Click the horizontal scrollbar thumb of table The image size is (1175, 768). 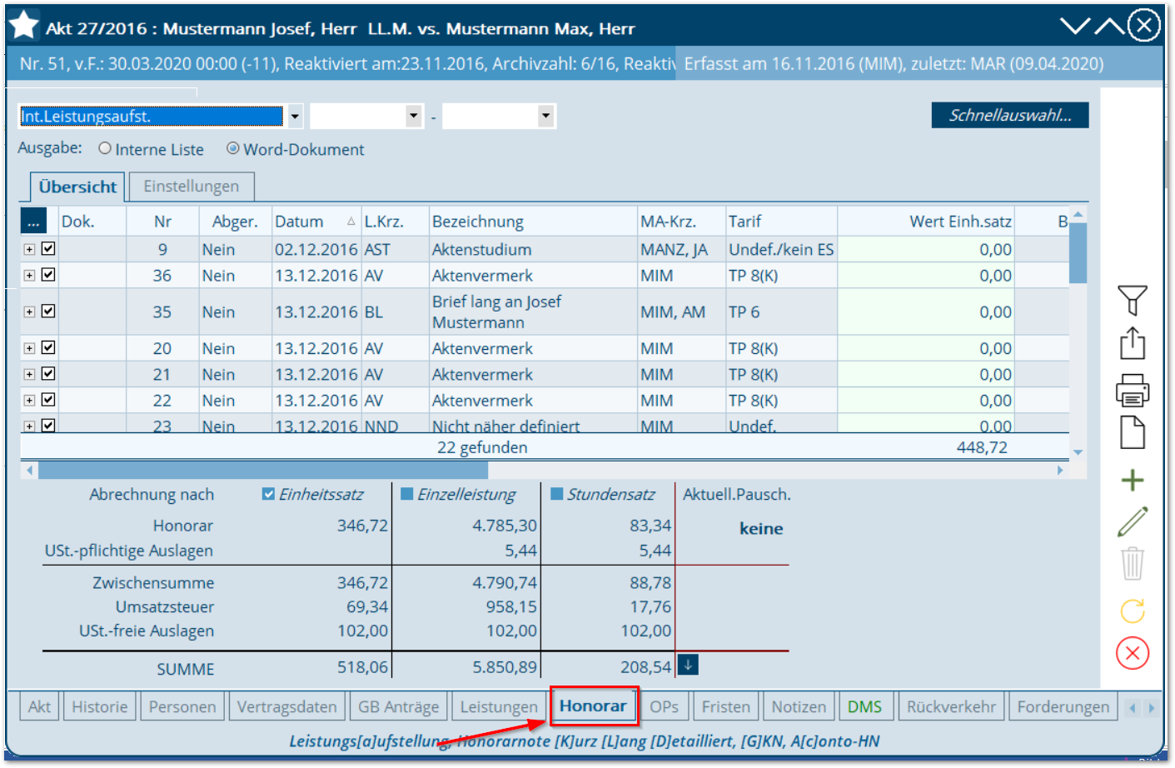263,470
